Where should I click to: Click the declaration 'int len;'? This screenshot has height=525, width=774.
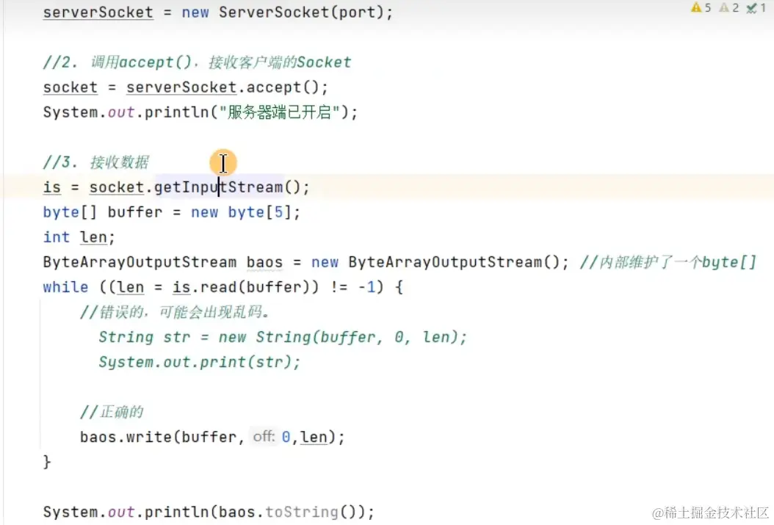pyautogui.click(x=79, y=237)
